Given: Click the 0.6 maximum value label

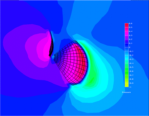Looking at the screenshot, I should click(x=131, y=23).
